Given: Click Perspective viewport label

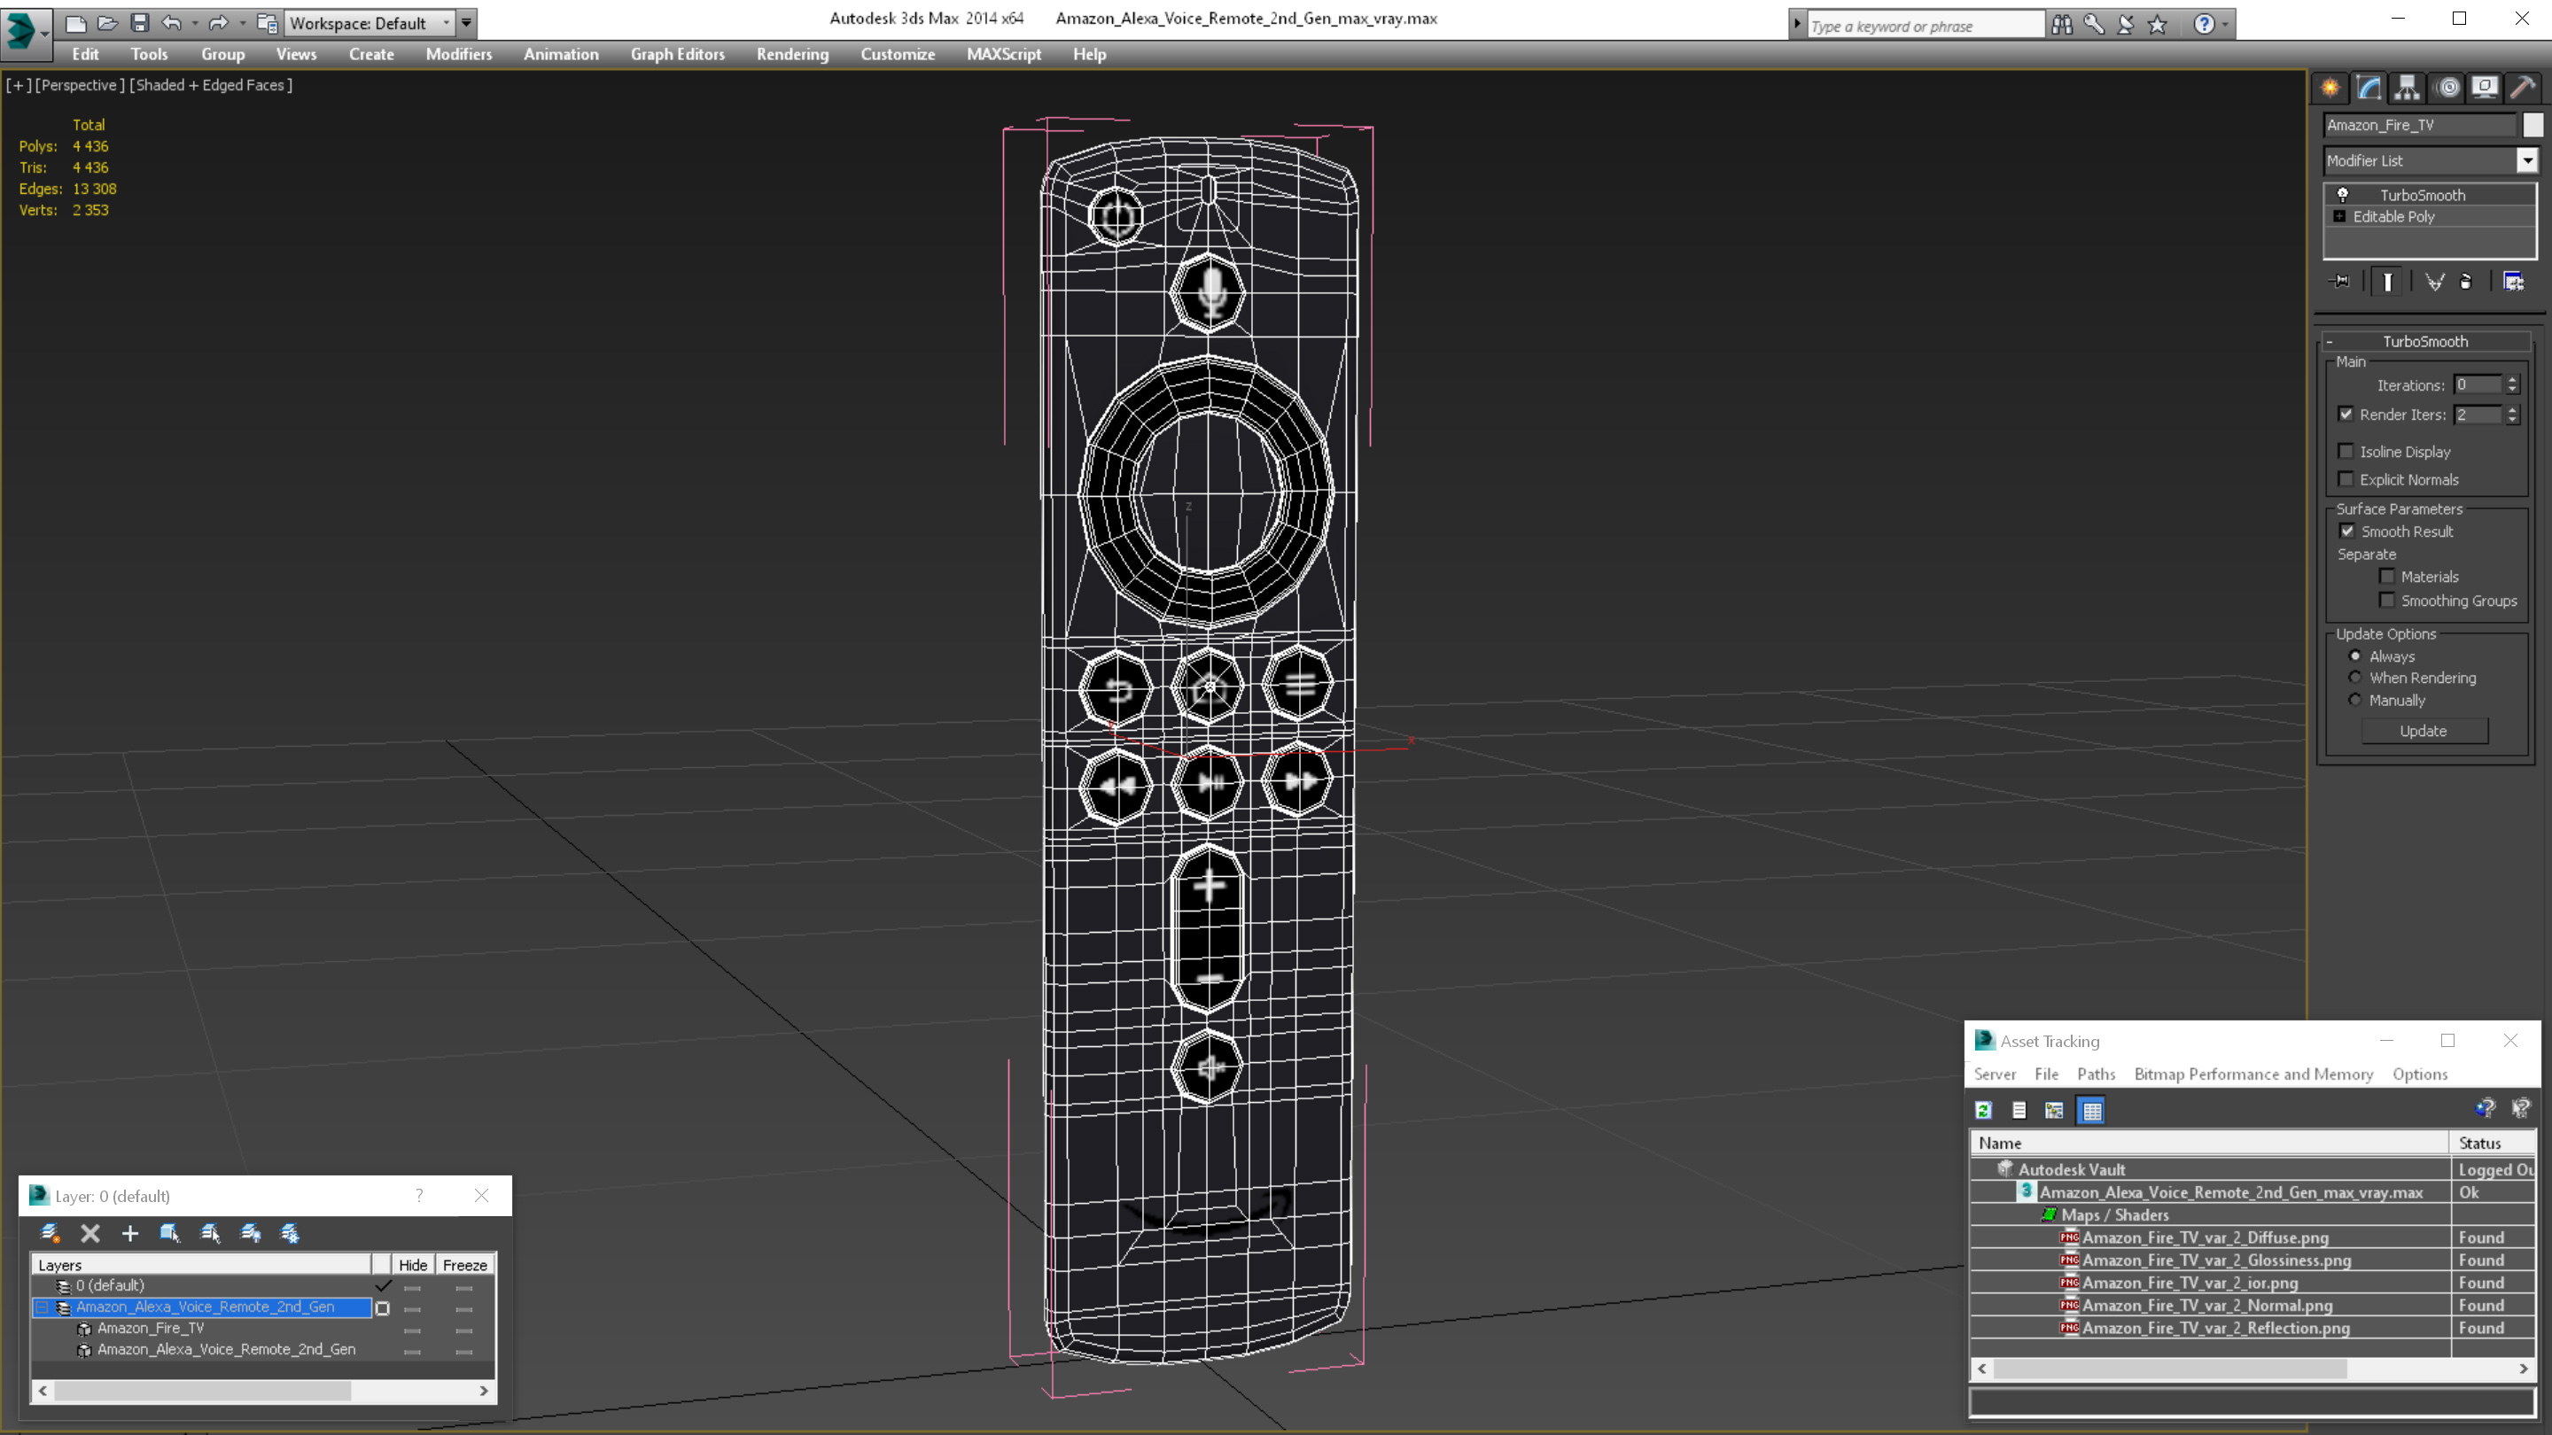Looking at the screenshot, I should 79,85.
